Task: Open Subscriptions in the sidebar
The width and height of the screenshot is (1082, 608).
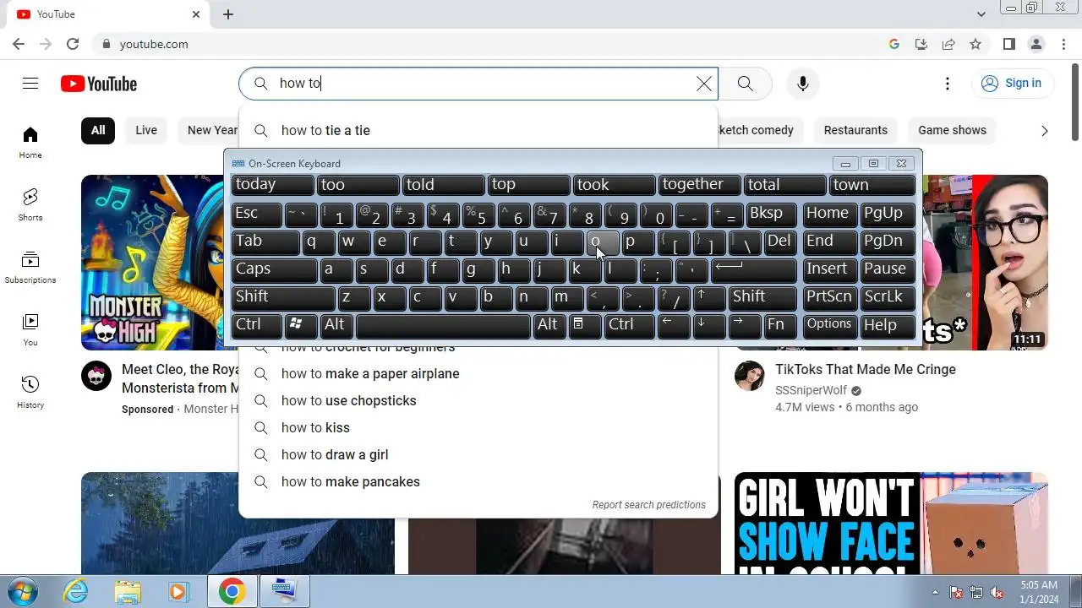Action: pyautogui.click(x=30, y=267)
